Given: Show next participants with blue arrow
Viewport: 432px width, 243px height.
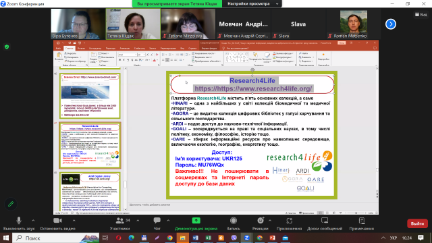Looking at the screenshot, I should tap(391, 24).
